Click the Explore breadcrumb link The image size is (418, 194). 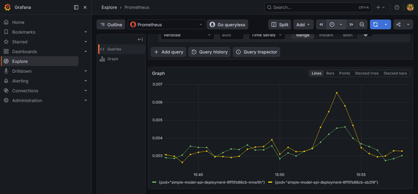coord(109,7)
